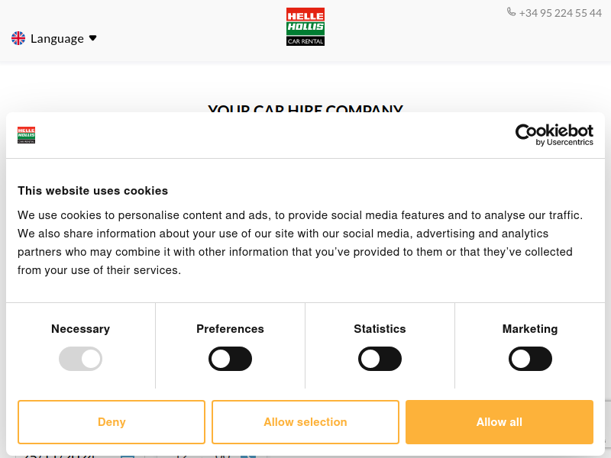Turn on the Marketing cookies switch
The width and height of the screenshot is (611, 458).
[x=530, y=359]
